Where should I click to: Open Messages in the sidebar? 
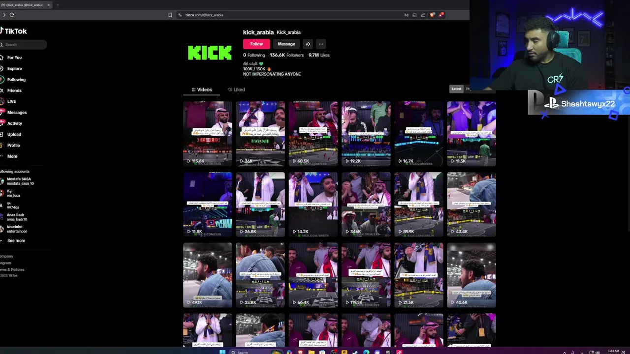(x=17, y=113)
